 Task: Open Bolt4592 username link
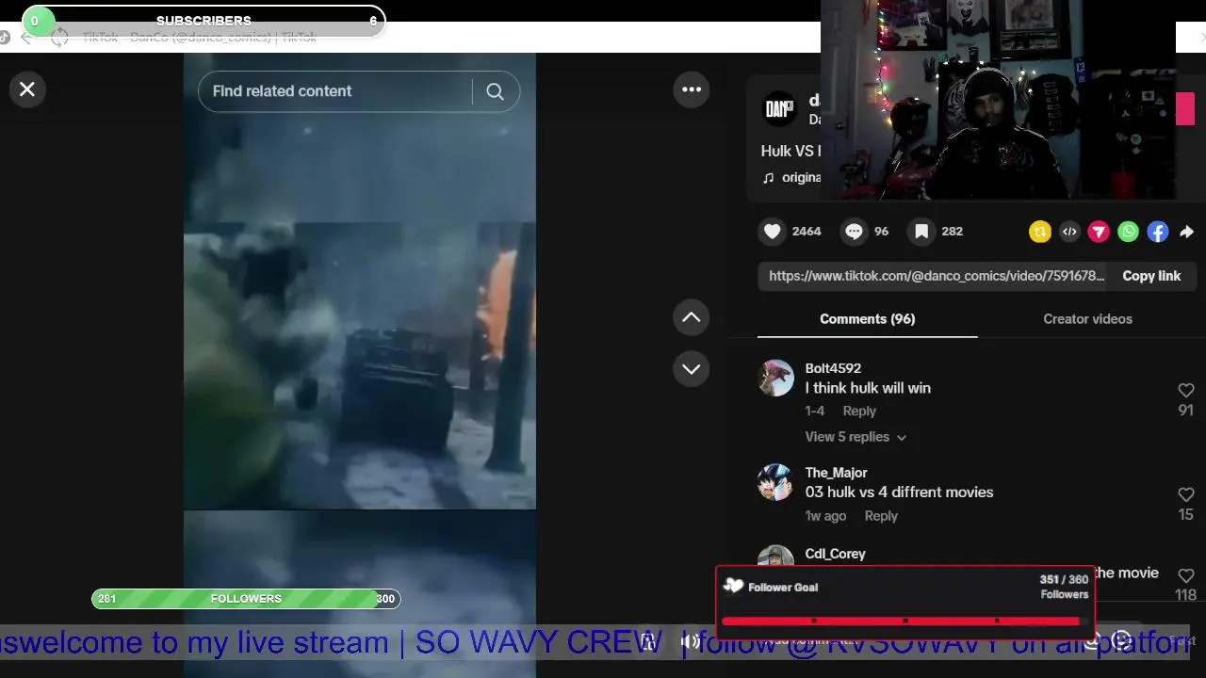pos(833,368)
